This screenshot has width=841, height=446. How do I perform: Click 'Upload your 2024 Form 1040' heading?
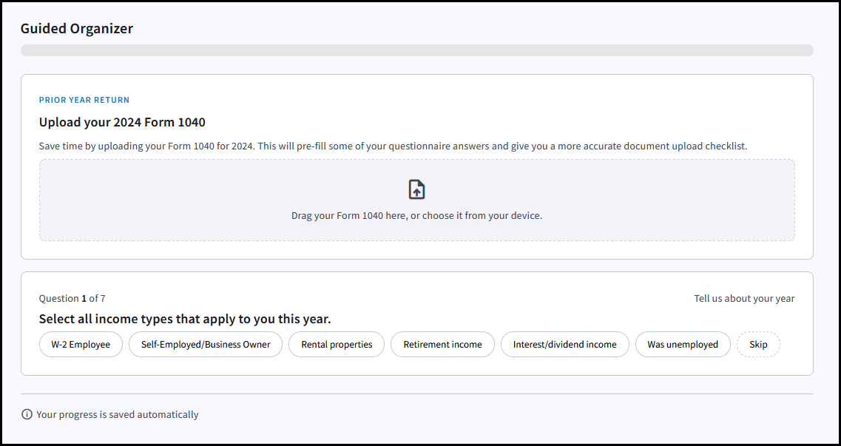point(122,122)
